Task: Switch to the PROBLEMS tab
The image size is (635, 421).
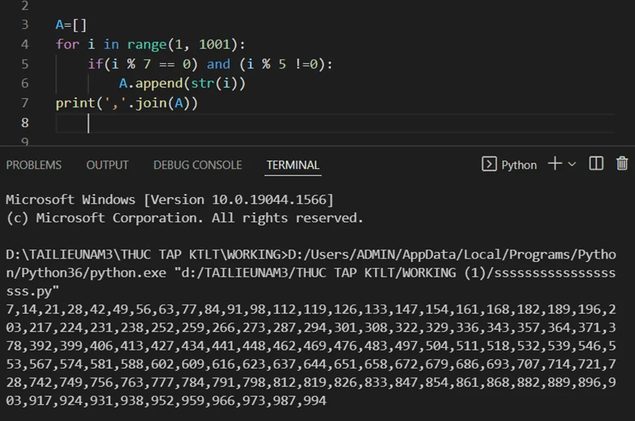Action: pyautogui.click(x=34, y=165)
